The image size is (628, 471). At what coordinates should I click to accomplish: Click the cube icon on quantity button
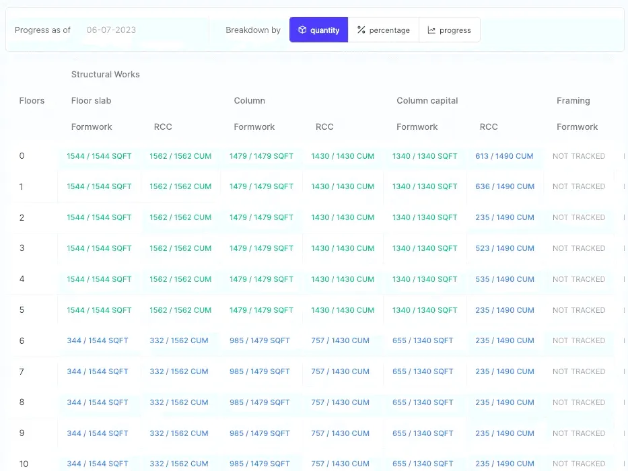[x=302, y=30]
